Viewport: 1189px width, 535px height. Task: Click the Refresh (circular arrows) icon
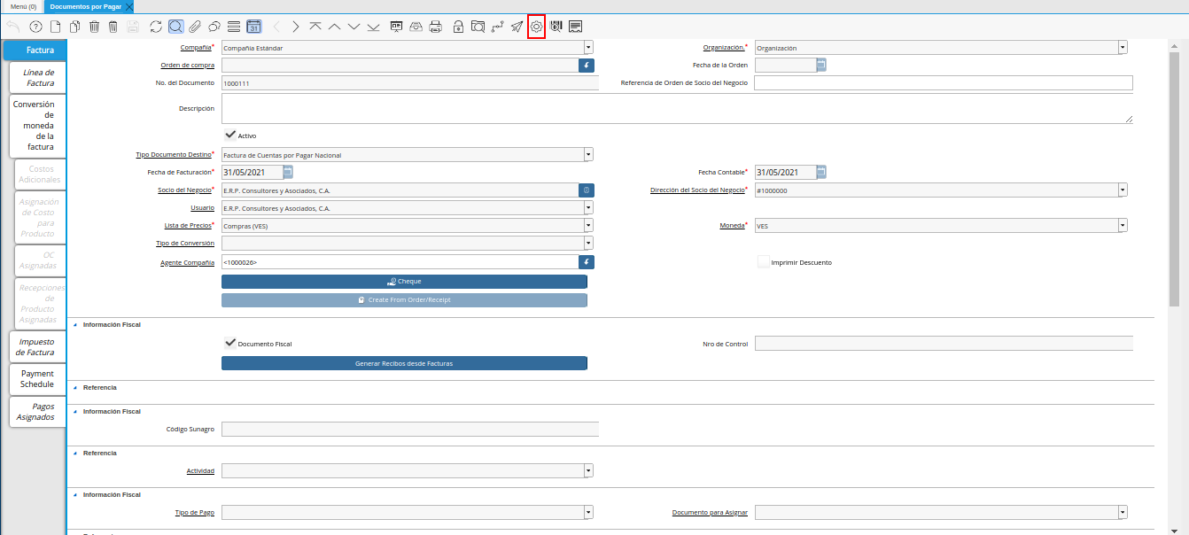156,27
